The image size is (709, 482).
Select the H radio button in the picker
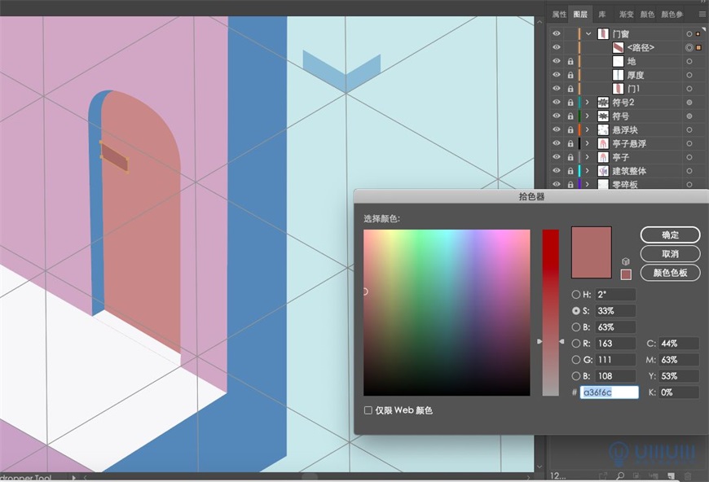coord(576,295)
